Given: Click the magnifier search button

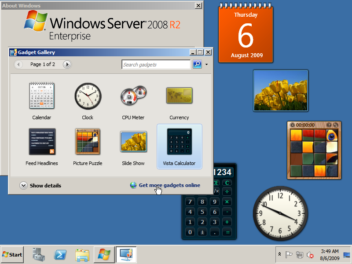Looking at the screenshot, I should [197, 64].
